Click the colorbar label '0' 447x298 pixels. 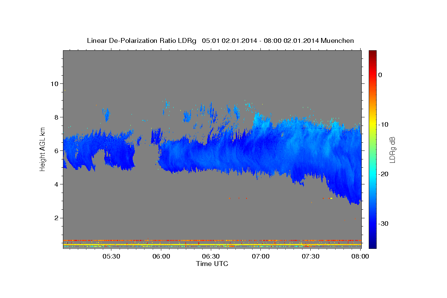click(x=380, y=75)
